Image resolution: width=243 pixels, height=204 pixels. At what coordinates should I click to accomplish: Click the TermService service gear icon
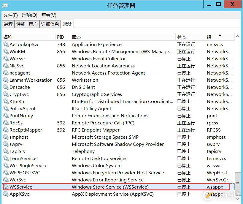click(6, 158)
